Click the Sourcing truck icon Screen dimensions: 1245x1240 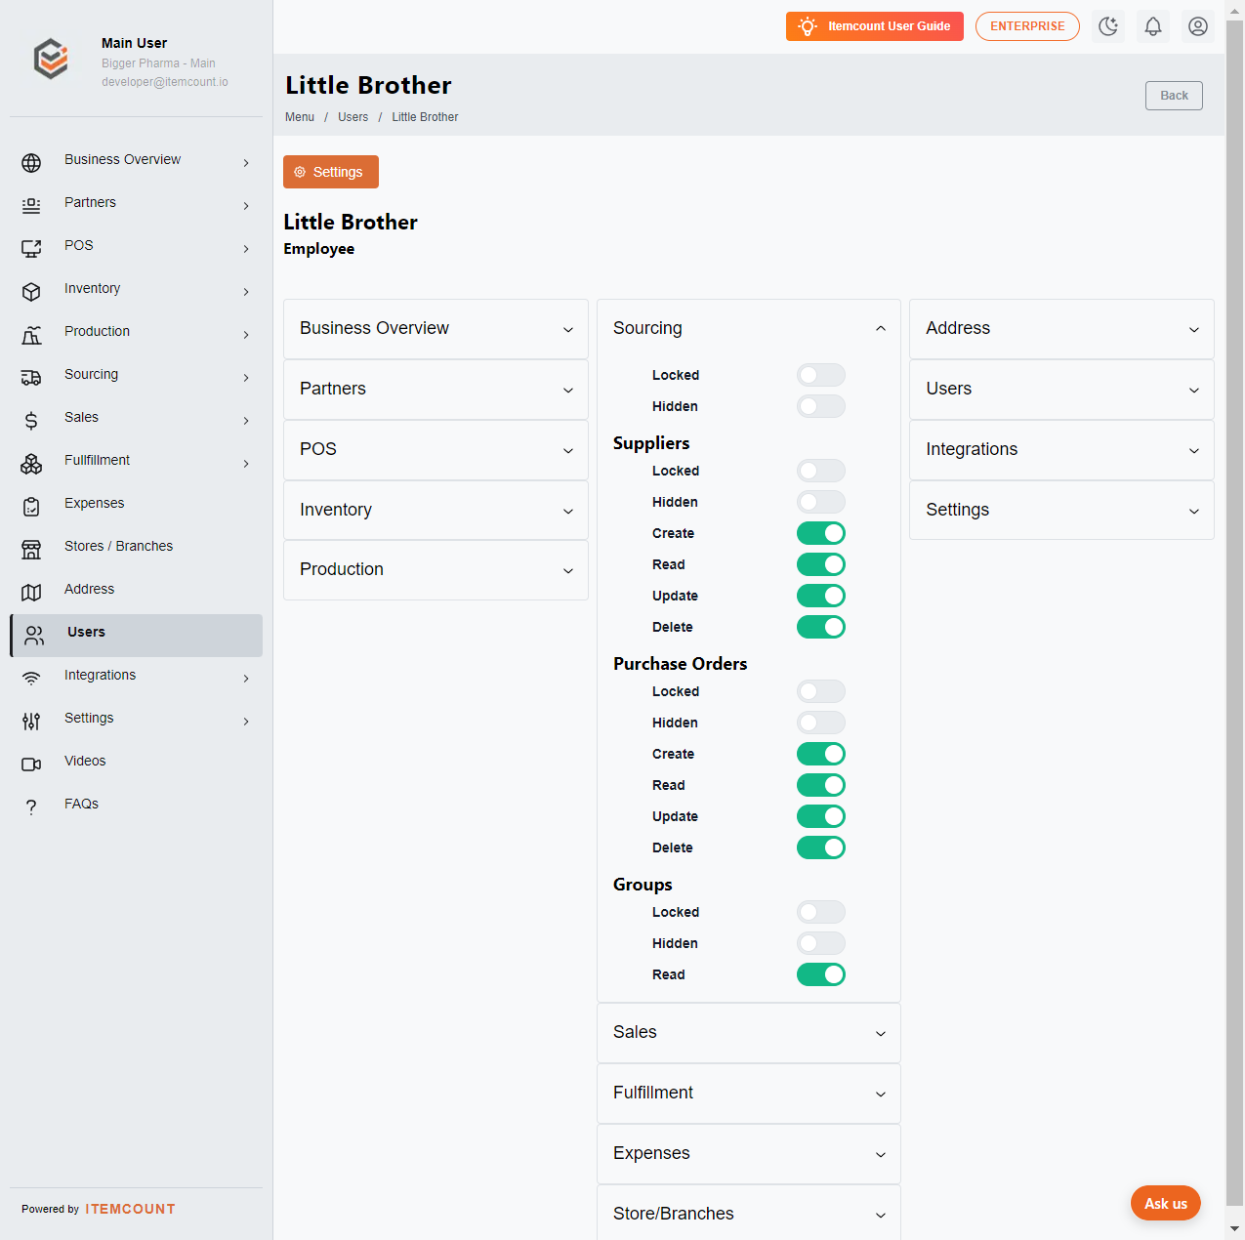click(31, 378)
